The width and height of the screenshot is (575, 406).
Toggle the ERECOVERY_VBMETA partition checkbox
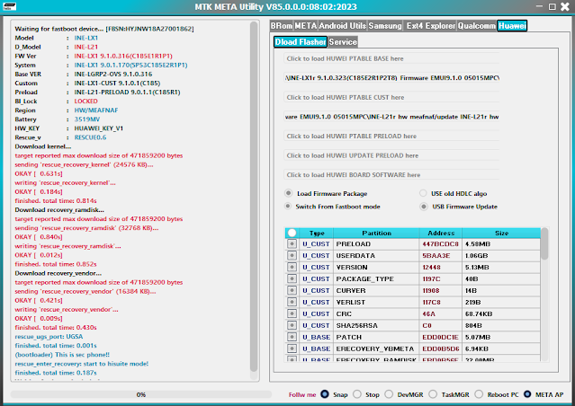pyautogui.click(x=292, y=349)
